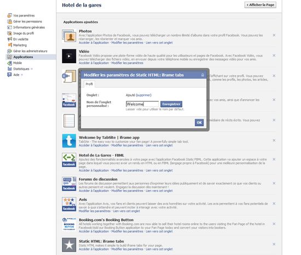Remove Forums de discussion with X

click(x=274, y=183)
